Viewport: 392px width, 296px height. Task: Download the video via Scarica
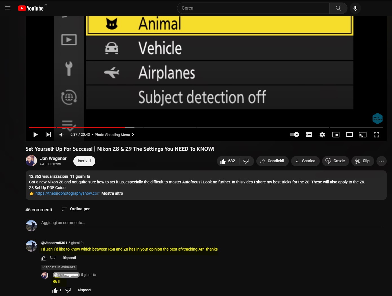[305, 161]
